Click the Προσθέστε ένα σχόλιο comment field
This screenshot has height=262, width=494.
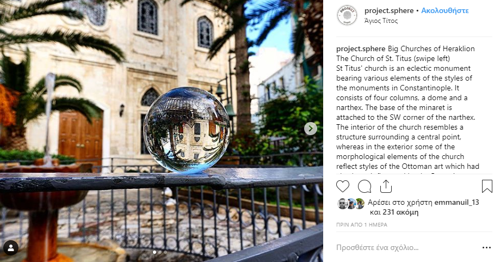[406, 247]
